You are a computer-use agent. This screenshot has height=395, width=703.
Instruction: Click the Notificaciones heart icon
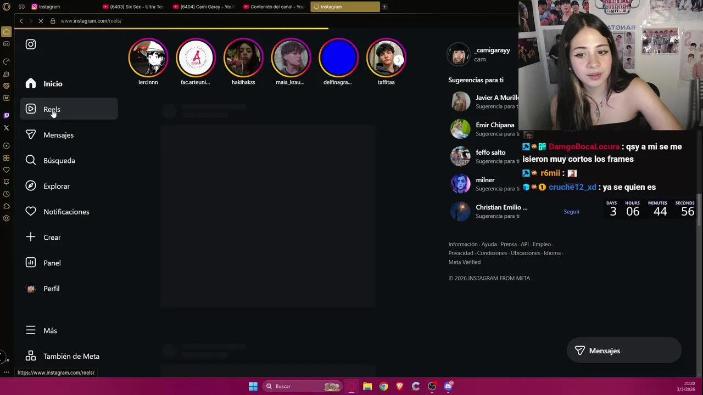coord(31,211)
